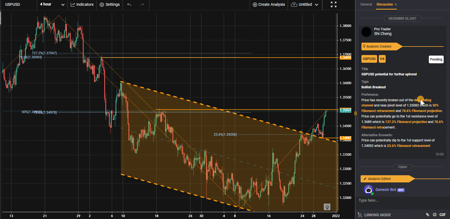Click the lightbulb idea icon on chart

(327, 207)
